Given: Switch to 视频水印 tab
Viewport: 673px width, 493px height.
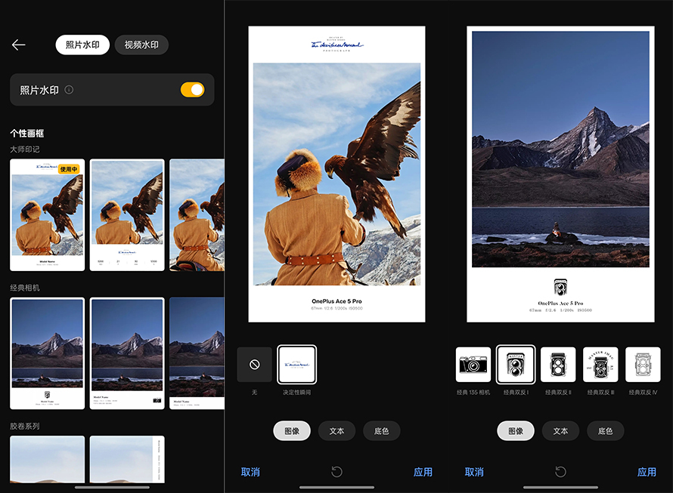Looking at the screenshot, I should [x=141, y=45].
